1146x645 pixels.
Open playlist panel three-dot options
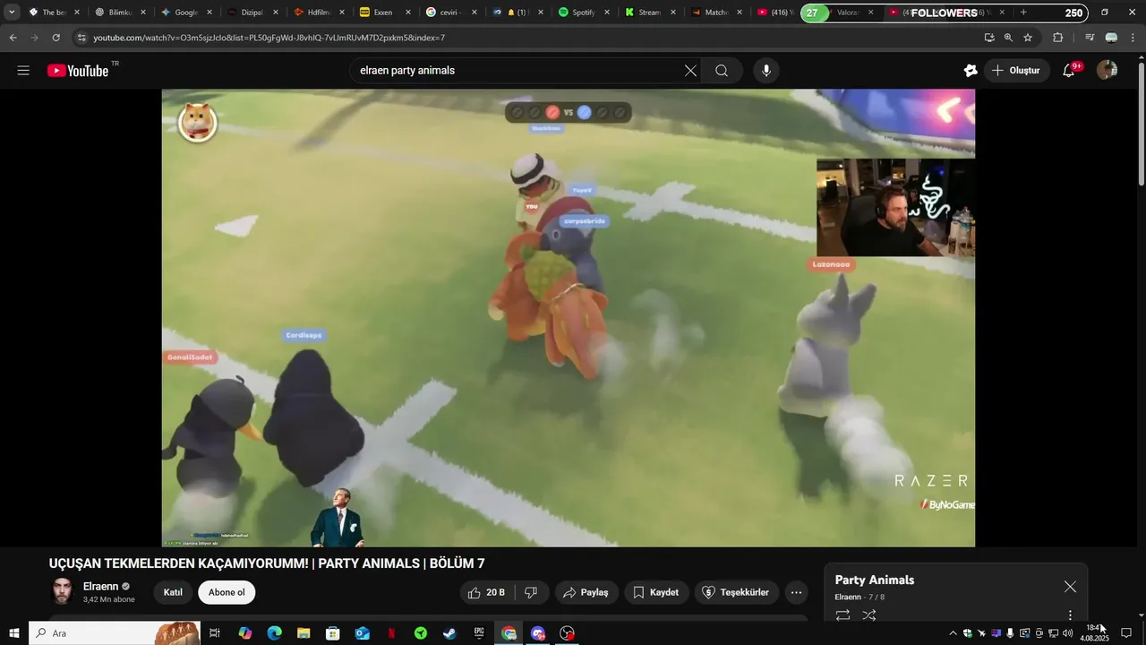1070,615
